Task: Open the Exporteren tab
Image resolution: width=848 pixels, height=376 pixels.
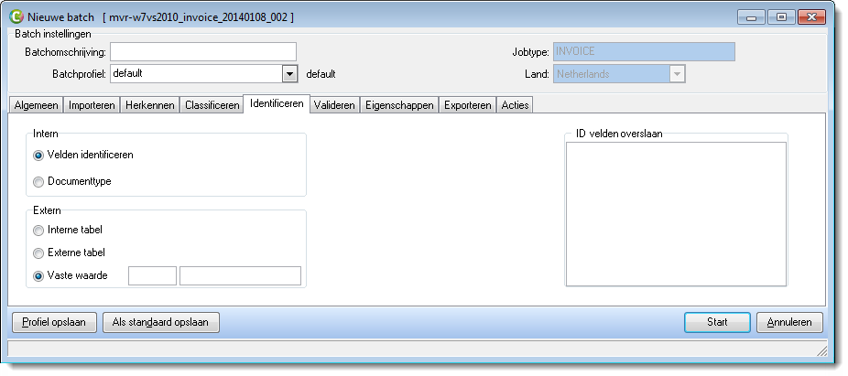Action: click(468, 105)
